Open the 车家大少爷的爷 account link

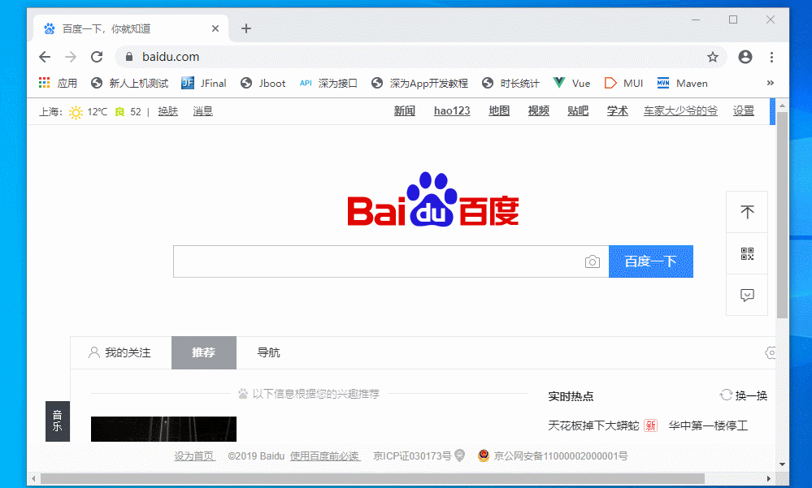[680, 110]
